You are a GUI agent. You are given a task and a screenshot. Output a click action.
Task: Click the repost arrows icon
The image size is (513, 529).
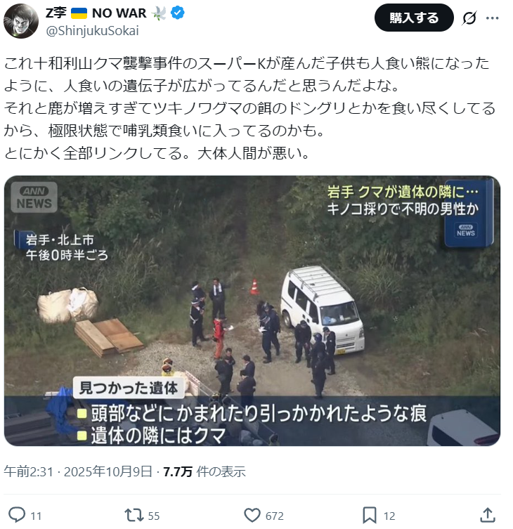pos(134,516)
